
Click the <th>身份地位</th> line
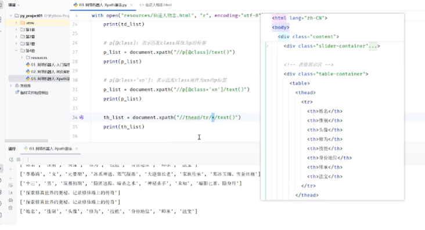coord(329,158)
